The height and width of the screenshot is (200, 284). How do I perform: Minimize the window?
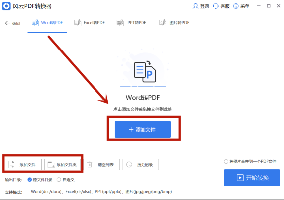tap(259, 6)
